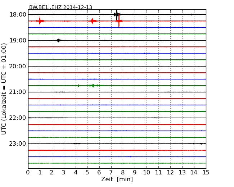Click the tall red spike near minute 7.6

point(119,20)
